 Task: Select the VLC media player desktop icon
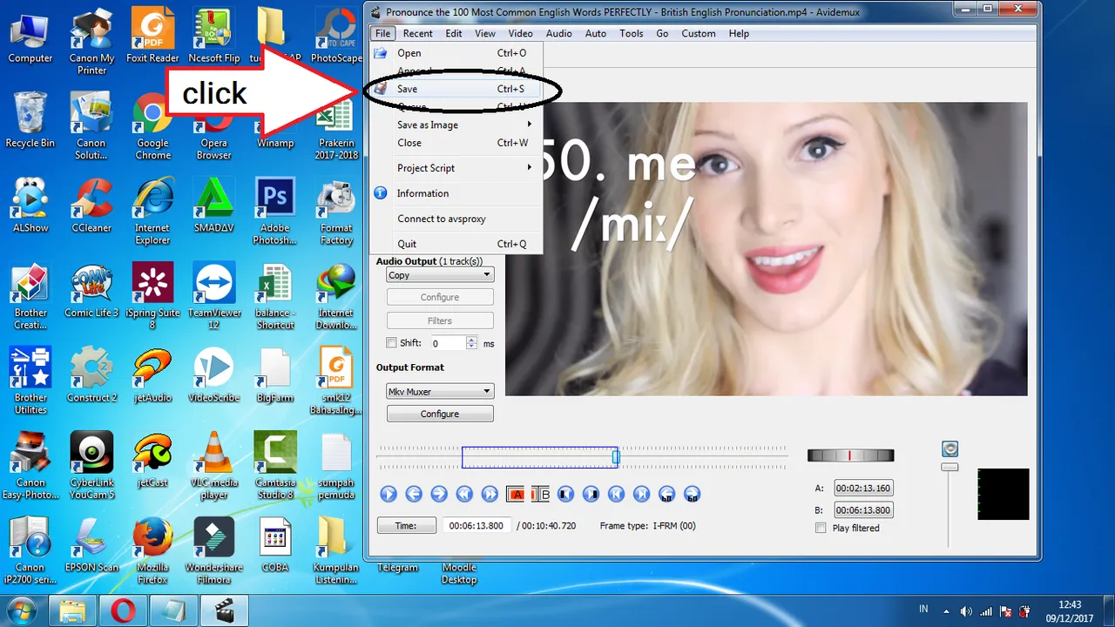point(213,466)
